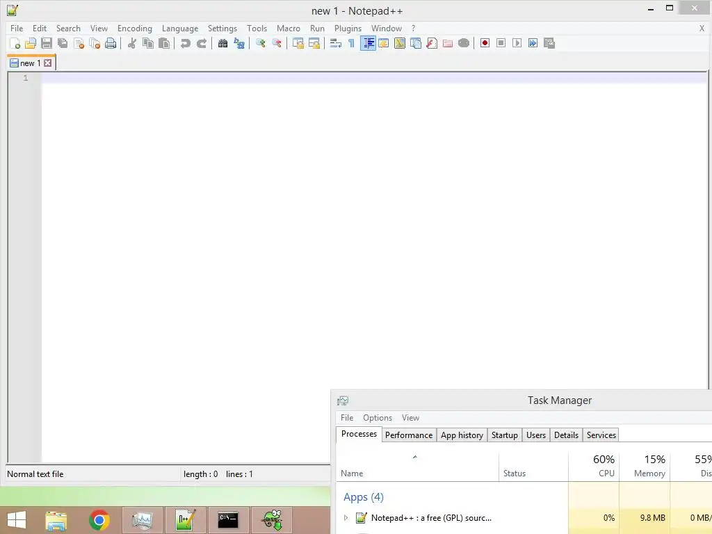
Task: Click the Synchronize Horizontal Scrolling icon
Action: (x=314, y=43)
